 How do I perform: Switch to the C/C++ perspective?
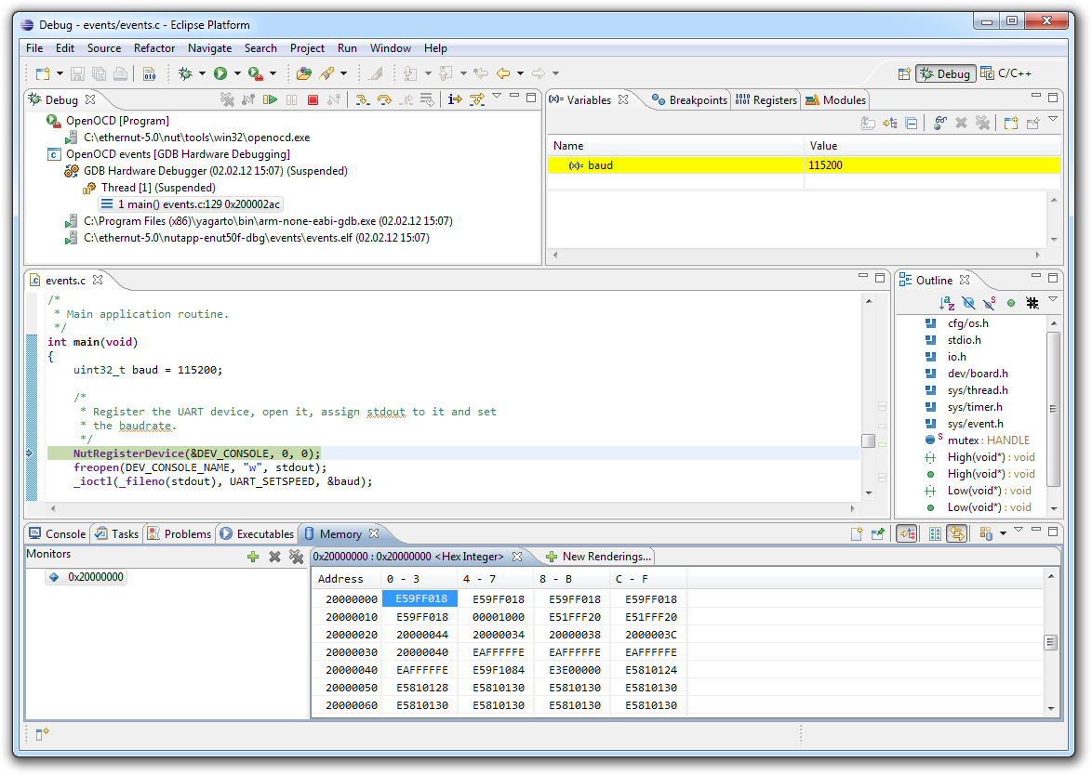pos(1005,73)
